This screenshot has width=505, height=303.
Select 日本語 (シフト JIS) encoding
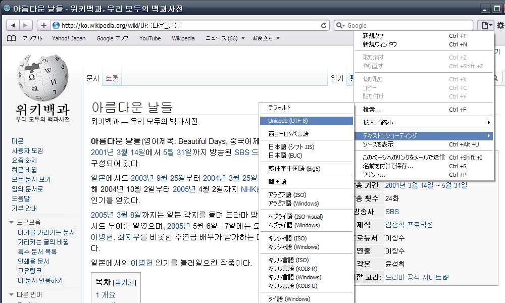click(x=307, y=147)
